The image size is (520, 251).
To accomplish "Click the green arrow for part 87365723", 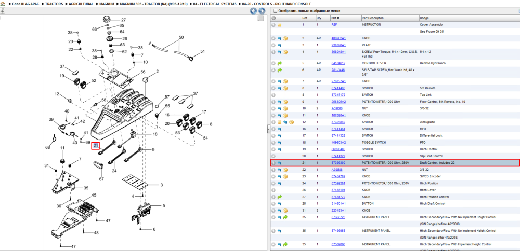I will (285, 217).
